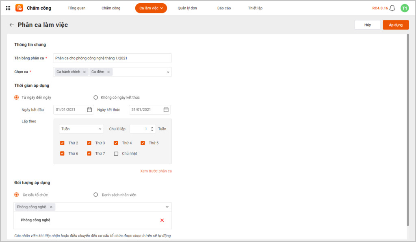Switch to the Báo cáo tab
The height and width of the screenshot is (242, 416).
224,8
